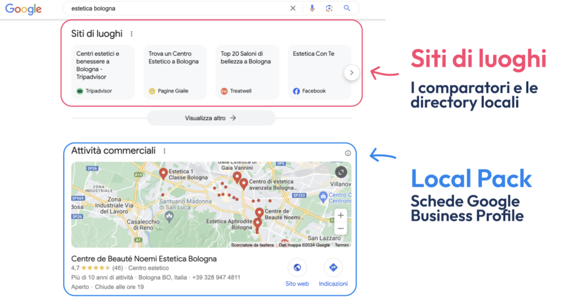Click phone number +39 328 947 4811
This screenshot has width=578, height=306.
pyautogui.click(x=216, y=277)
